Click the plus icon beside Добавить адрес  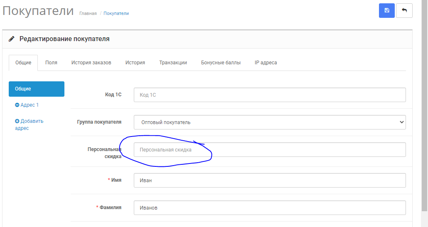click(x=17, y=121)
